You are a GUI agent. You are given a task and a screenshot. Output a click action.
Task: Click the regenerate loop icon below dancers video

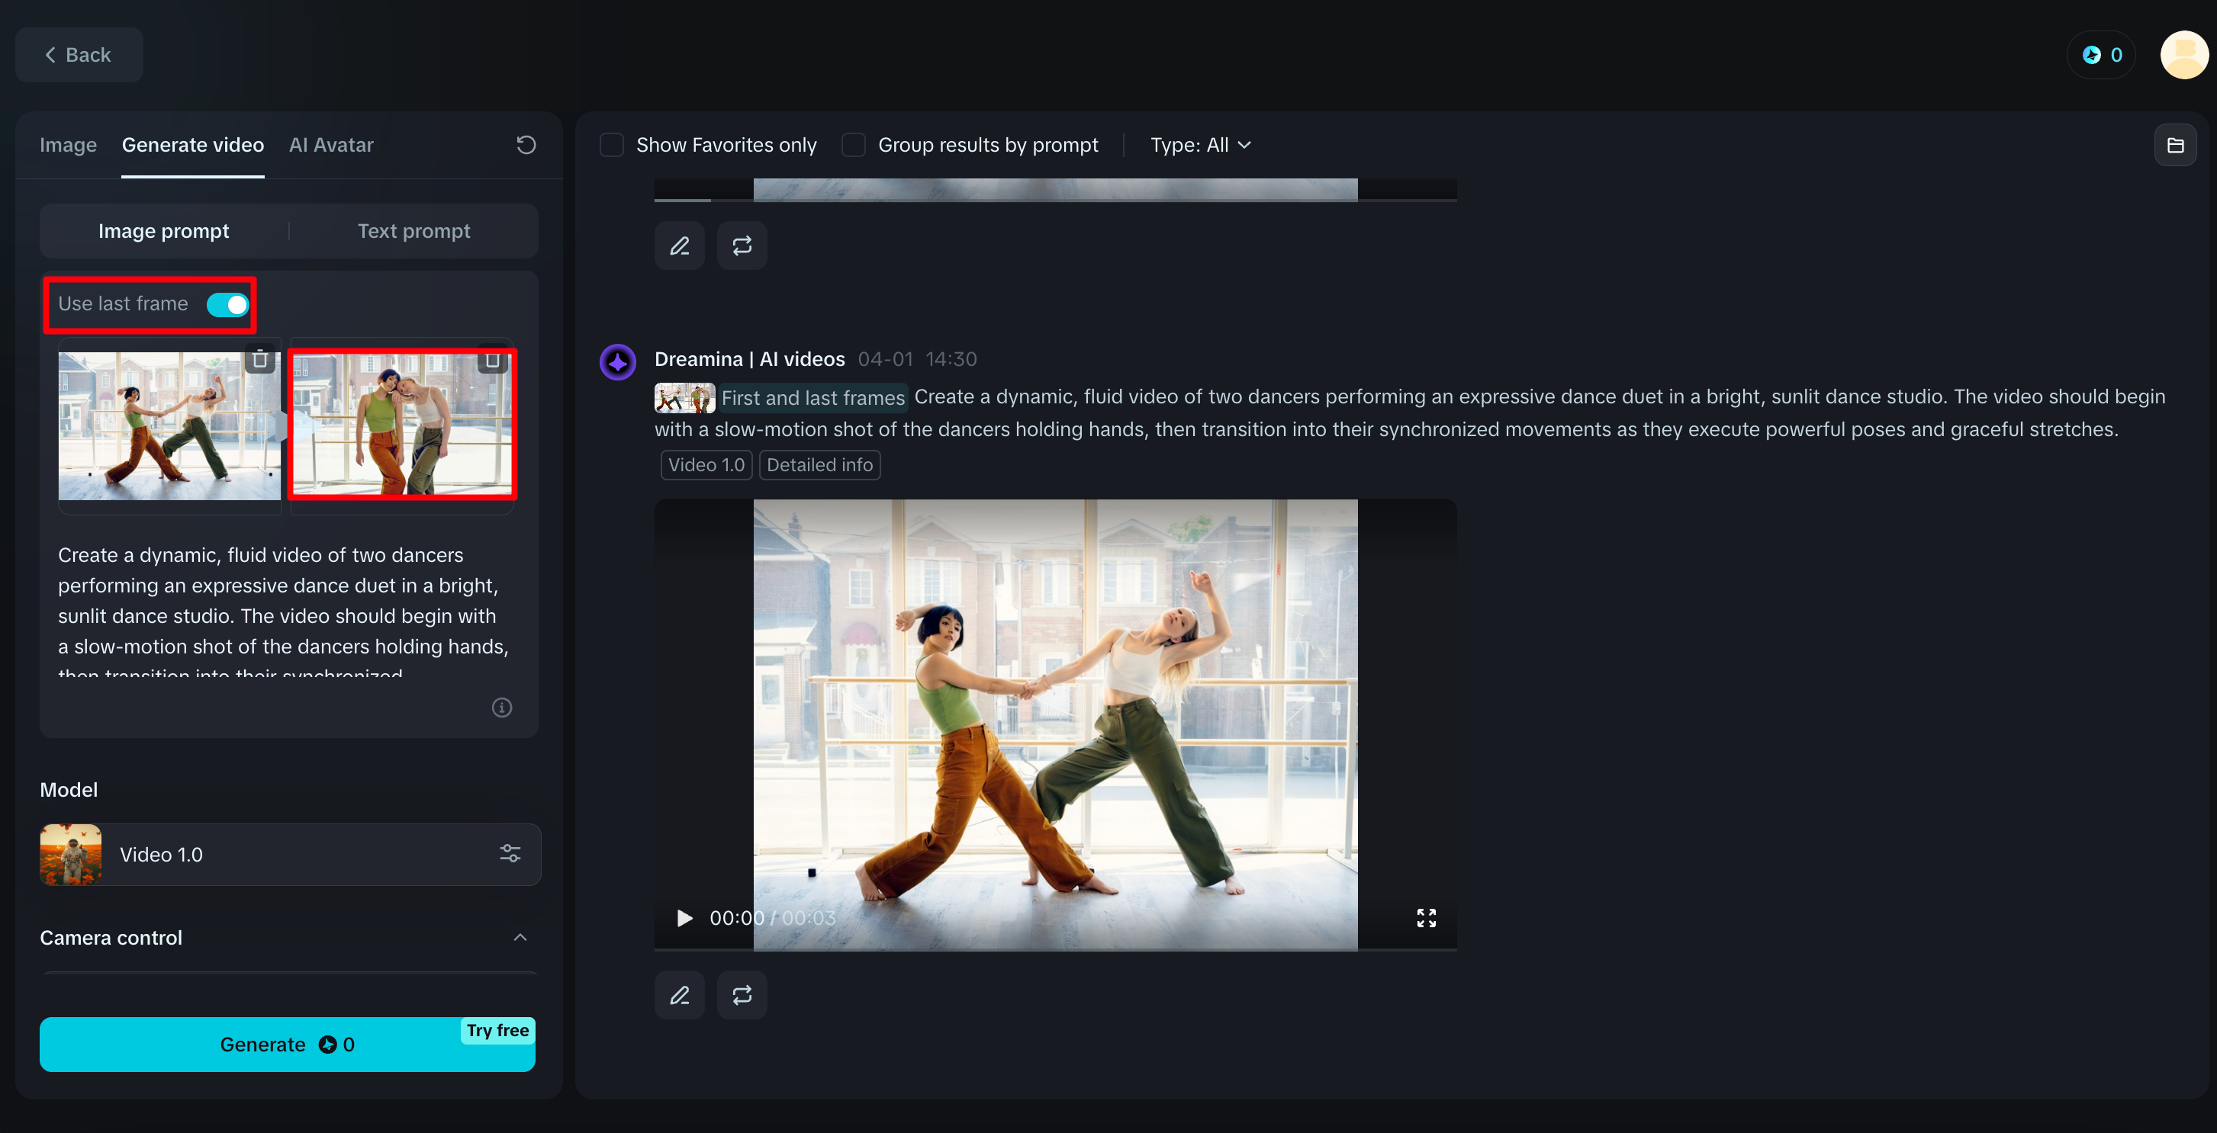point(741,995)
